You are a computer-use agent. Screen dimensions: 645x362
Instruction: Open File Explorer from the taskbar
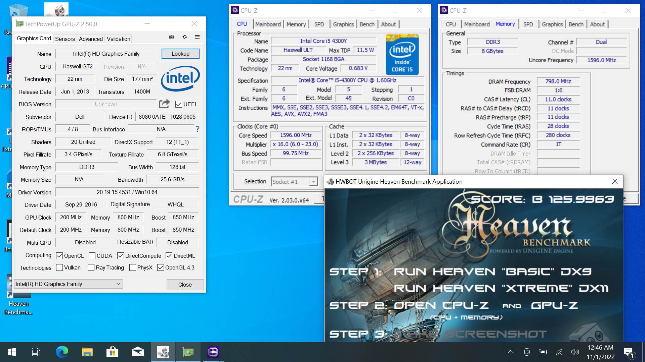87,352
